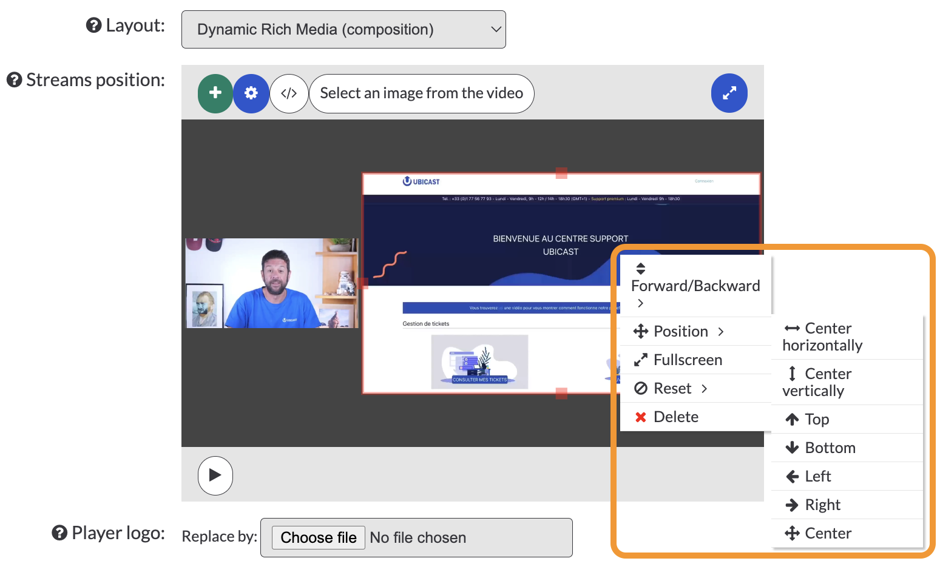
Task: Choose Delete in the context menu
Action: 695,417
